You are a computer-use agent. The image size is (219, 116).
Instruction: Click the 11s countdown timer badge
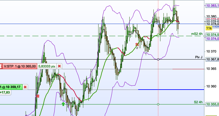209,28
